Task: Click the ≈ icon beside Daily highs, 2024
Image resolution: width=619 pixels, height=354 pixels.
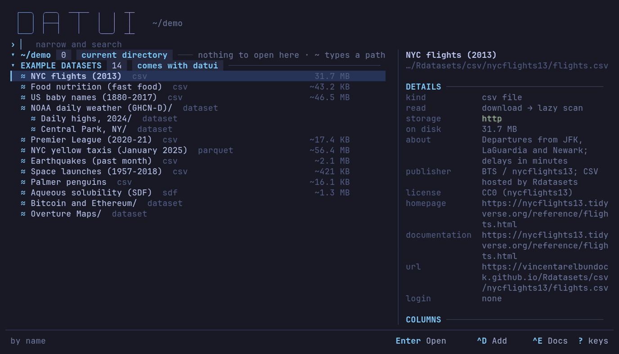Action: 33,119
